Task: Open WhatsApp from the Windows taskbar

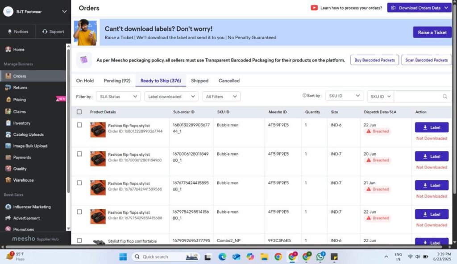Action: point(320,256)
